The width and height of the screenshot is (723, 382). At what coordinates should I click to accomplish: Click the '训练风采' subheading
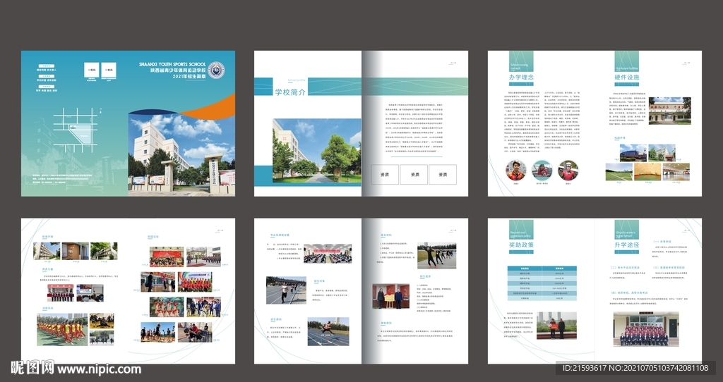(x=48, y=308)
